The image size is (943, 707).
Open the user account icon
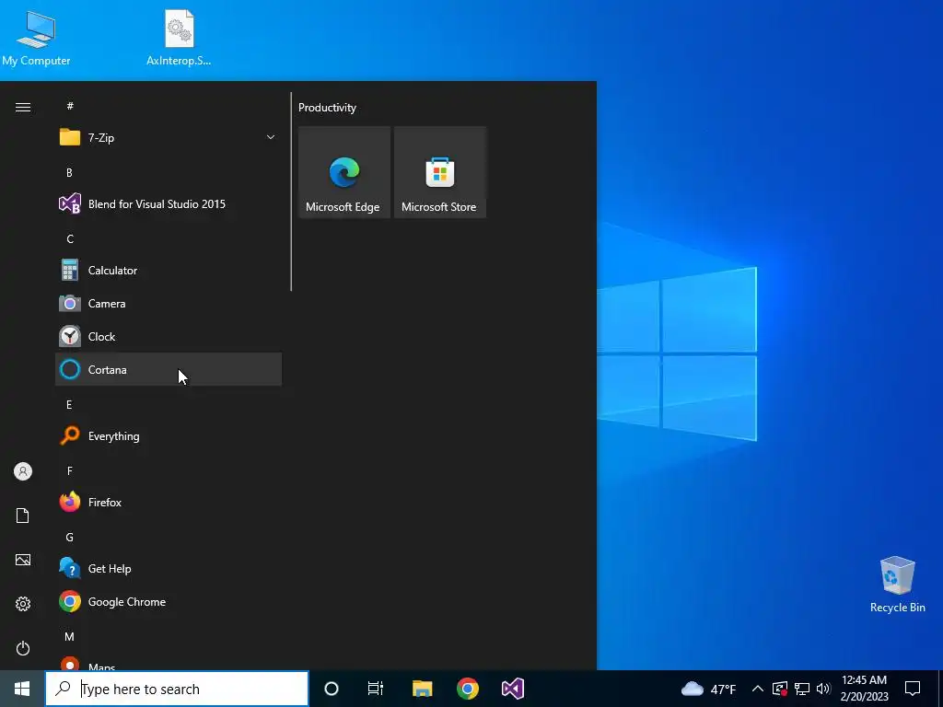[23, 471]
